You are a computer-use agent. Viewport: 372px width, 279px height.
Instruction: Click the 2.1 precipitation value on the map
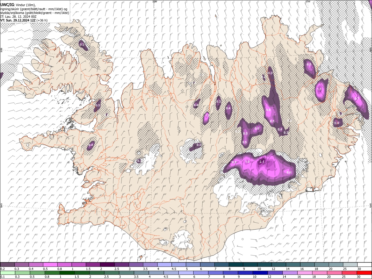262,162
